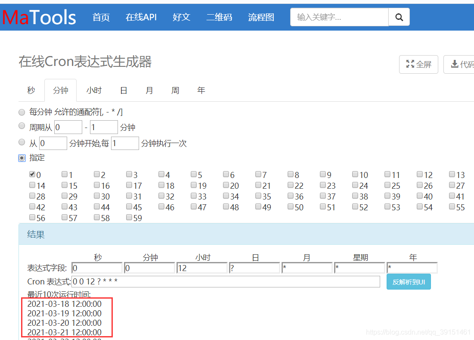
Task: Click the run time 2021-03-18 12:00:00
Action: pyautogui.click(x=65, y=304)
